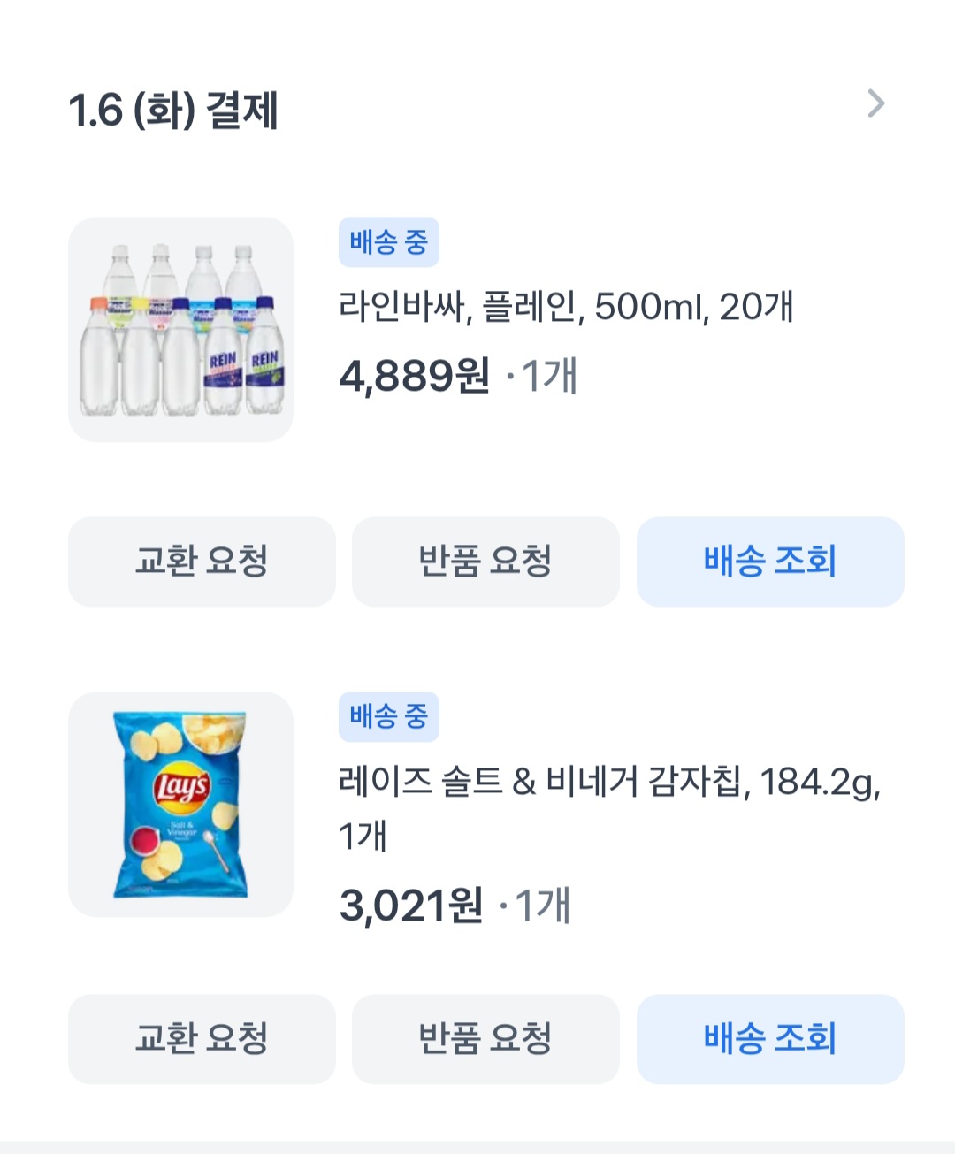Tap the 1.6 (화) 결제 order header

[173, 111]
